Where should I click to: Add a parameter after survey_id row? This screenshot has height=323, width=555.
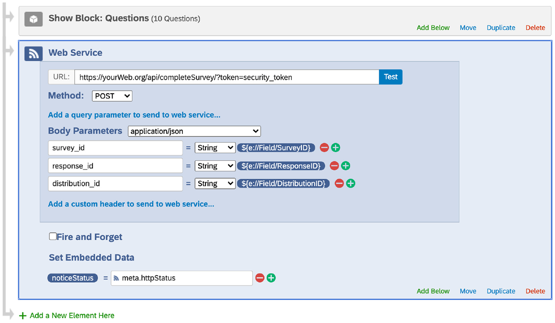pyautogui.click(x=335, y=148)
